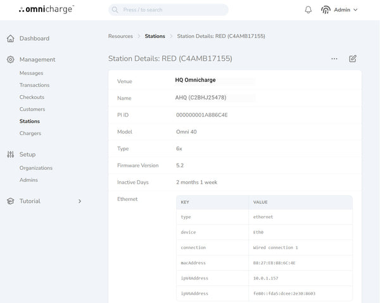380x303 pixels.
Task: Click the macAddress value cell
Action: click(x=300, y=262)
